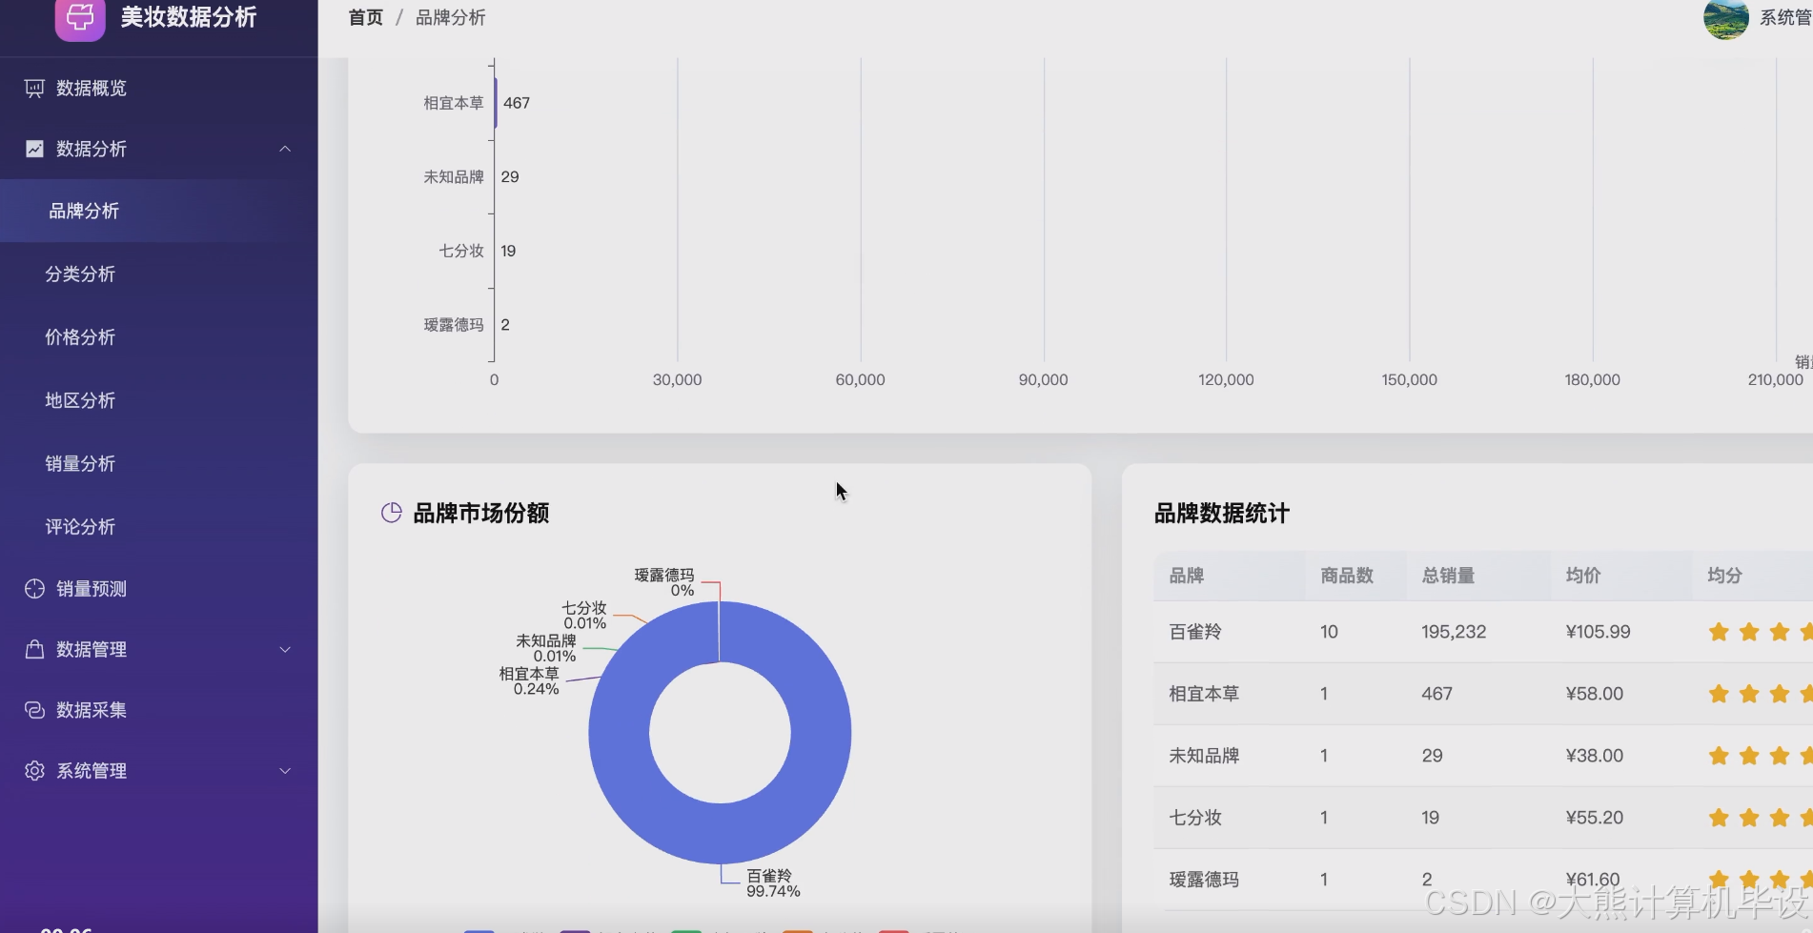Expand the 数据管理 submenu chevron
Viewport: 1813px width, 933px height.
tap(285, 649)
